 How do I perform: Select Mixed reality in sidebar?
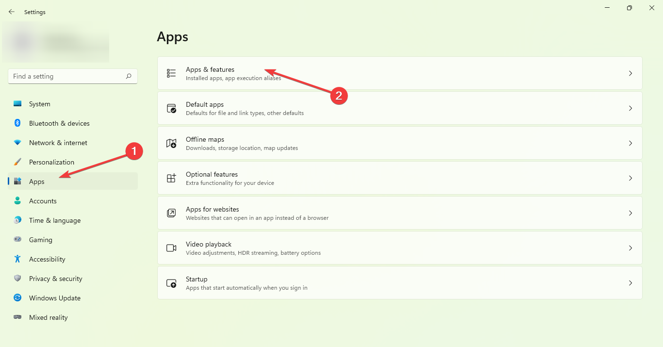pos(73,317)
